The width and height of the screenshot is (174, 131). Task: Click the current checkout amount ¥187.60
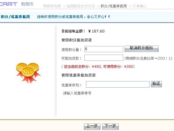[96, 31]
